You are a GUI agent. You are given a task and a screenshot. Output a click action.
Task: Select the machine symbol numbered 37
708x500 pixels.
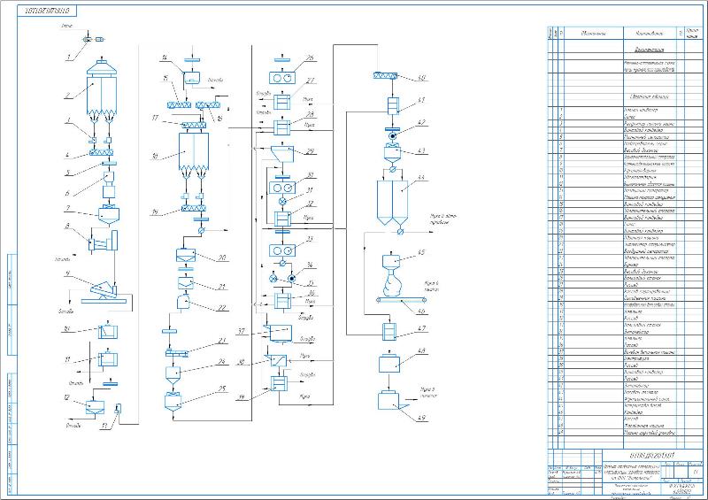click(x=278, y=333)
